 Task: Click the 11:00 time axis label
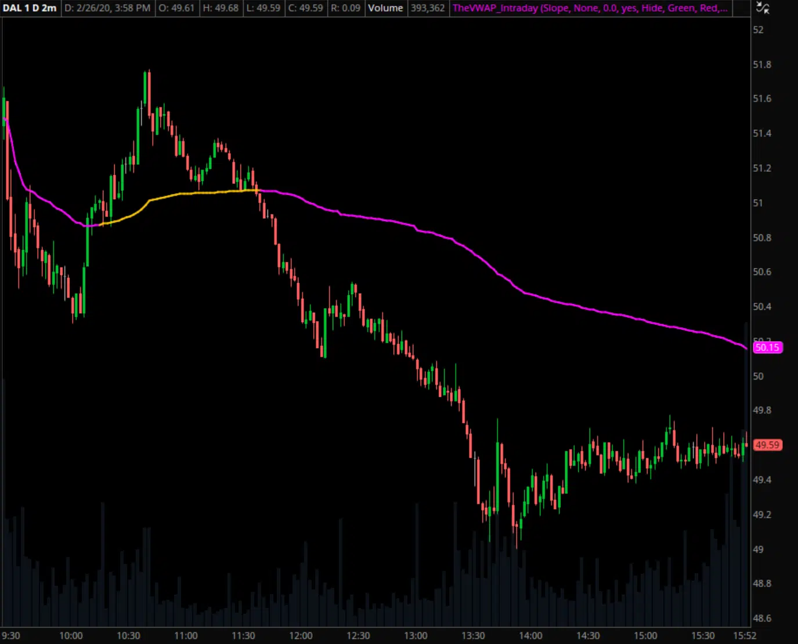click(186, 635)
